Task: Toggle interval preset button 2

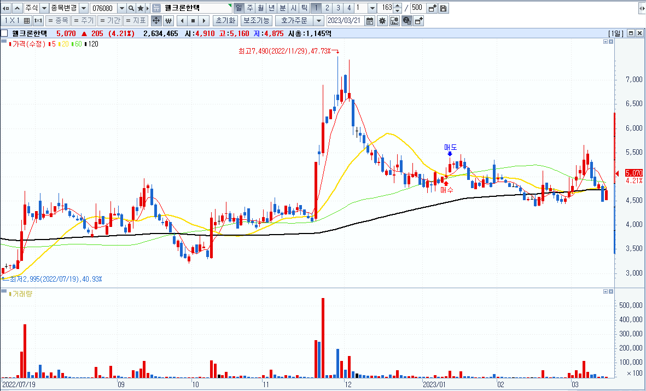Action: 327,8
